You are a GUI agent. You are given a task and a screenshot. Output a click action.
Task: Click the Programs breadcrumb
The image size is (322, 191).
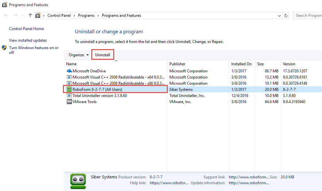[86, 16]
